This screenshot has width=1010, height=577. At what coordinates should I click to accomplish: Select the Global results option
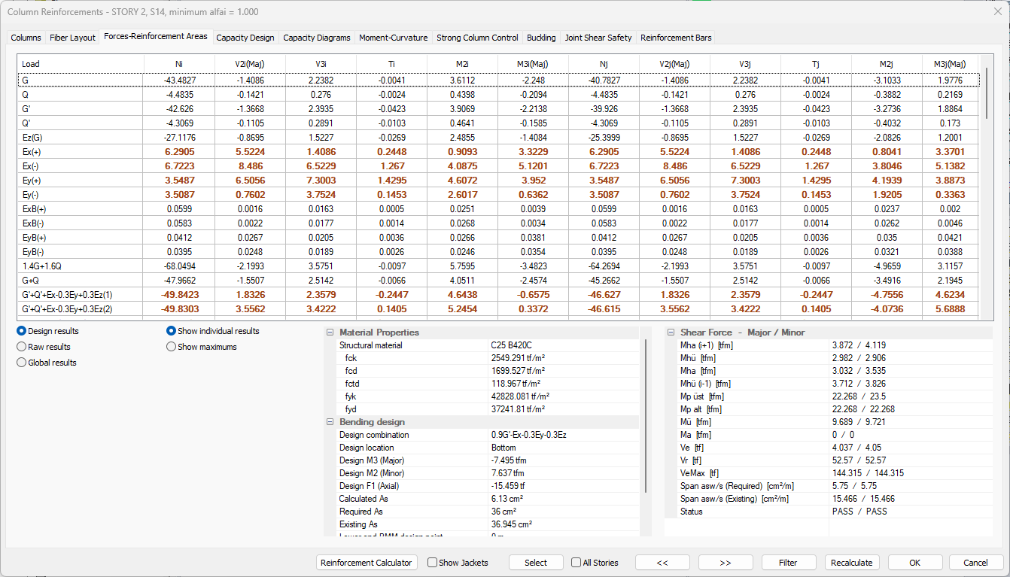21,363
